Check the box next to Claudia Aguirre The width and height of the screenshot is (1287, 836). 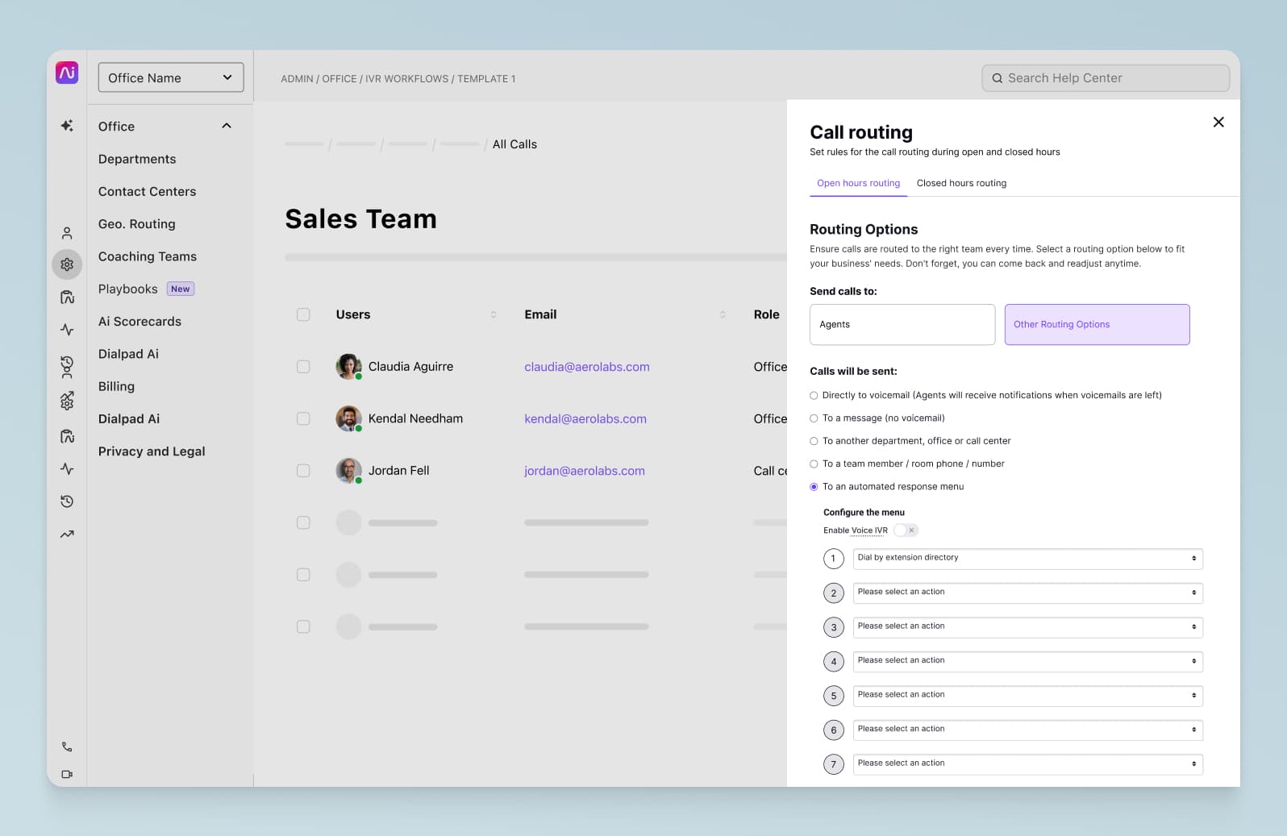pos(303,367)
